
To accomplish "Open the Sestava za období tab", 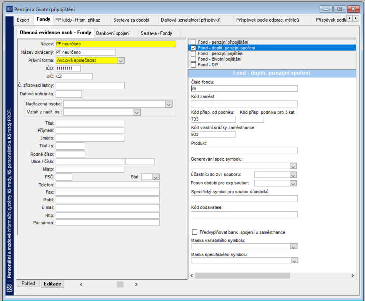I will (131, 20).
